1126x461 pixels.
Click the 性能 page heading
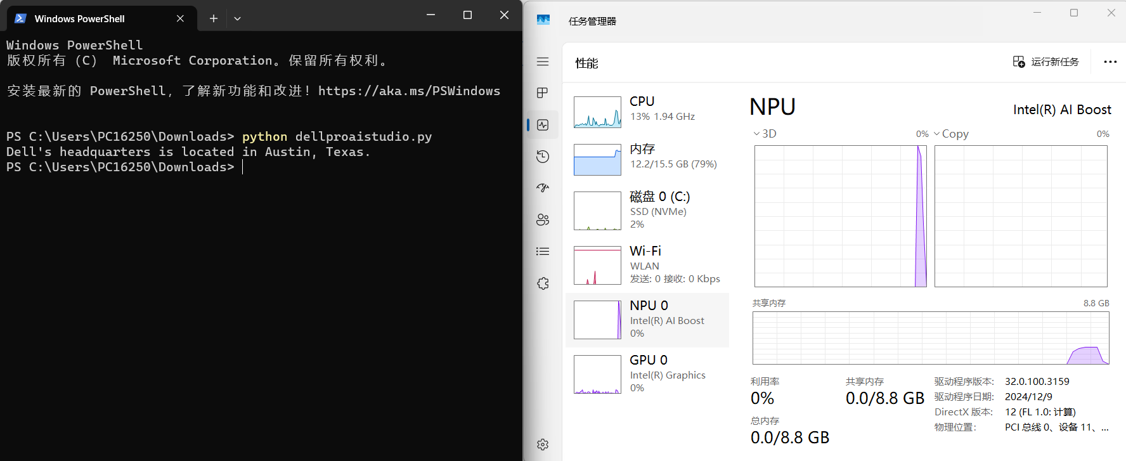[586, 63]
